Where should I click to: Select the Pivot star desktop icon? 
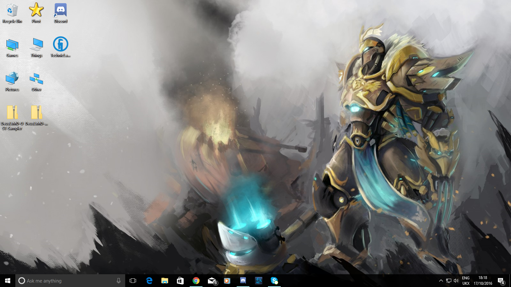click(x=36, y=13)
